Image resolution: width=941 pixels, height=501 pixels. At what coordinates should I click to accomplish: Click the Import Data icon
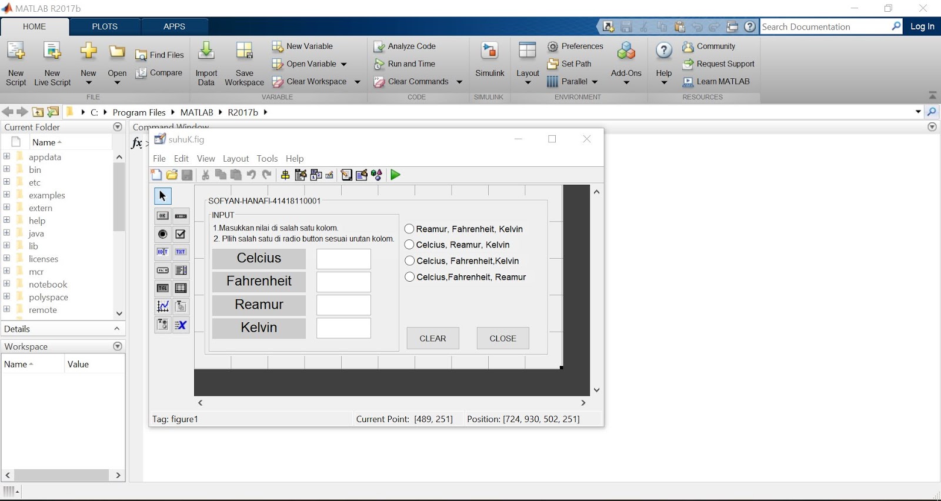tap(206, 51)
